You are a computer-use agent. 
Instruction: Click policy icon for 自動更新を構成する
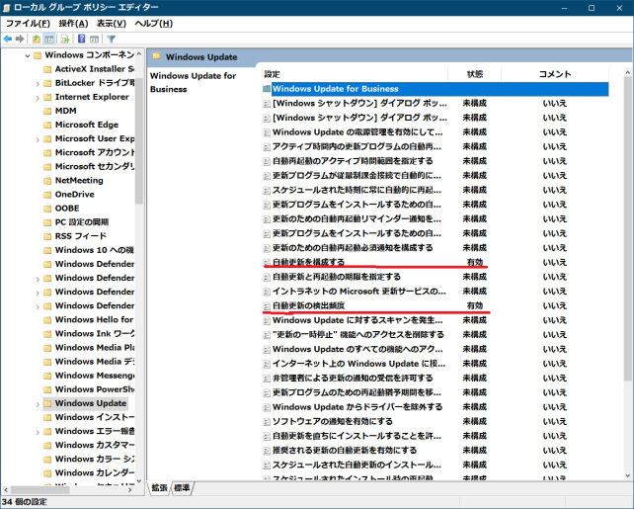pos(267,263)
